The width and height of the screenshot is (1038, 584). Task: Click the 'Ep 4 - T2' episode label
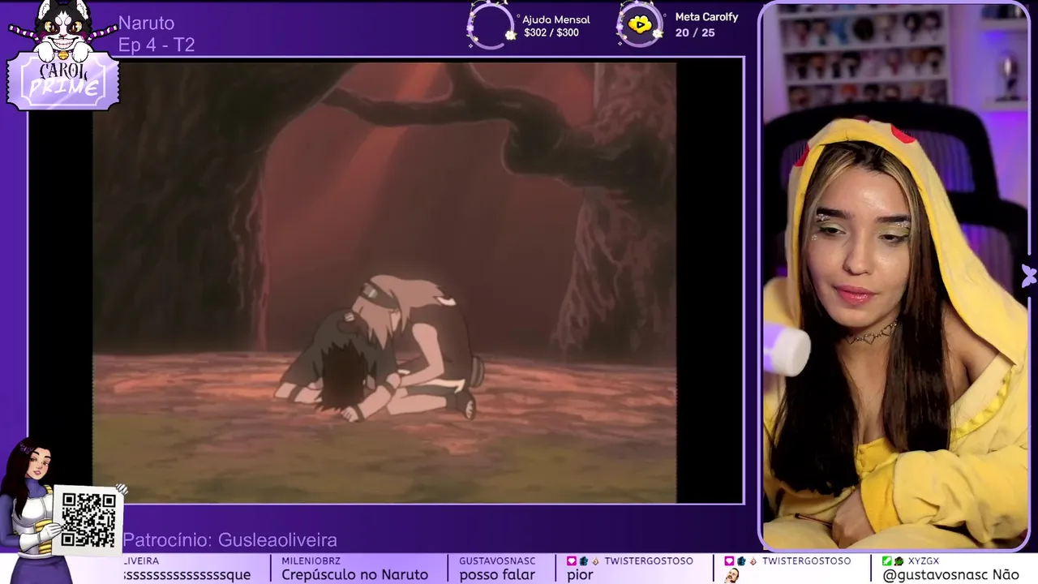[157, 45]
